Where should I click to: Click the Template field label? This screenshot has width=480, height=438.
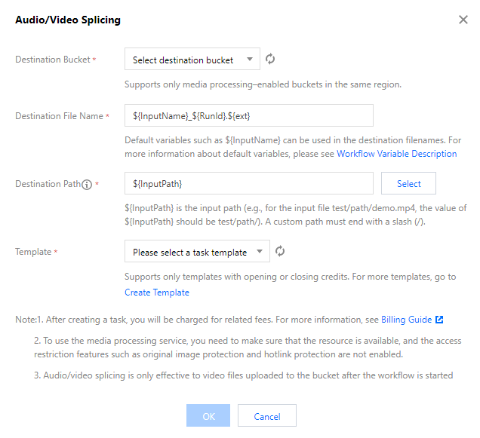click(33, 252)
